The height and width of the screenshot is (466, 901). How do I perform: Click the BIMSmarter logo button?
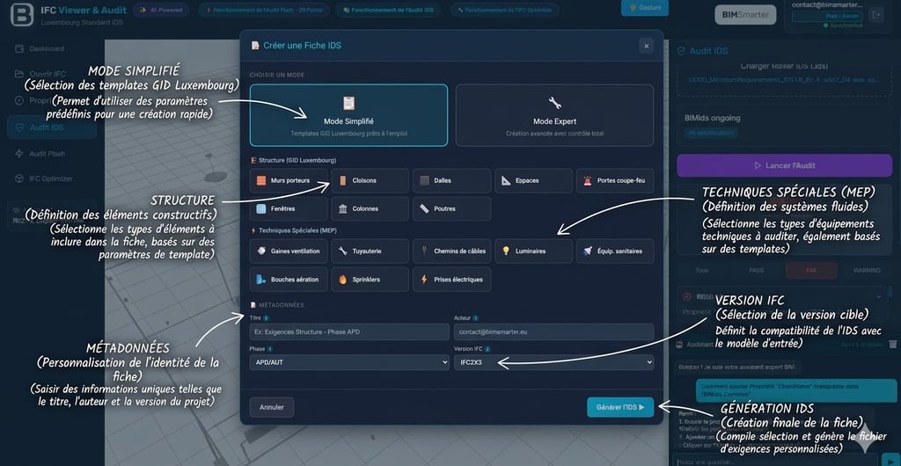[745, 15]
